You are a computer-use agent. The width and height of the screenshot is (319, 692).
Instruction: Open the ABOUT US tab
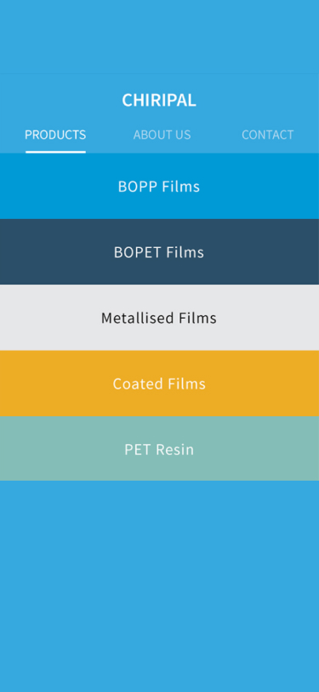pos(162,135)
